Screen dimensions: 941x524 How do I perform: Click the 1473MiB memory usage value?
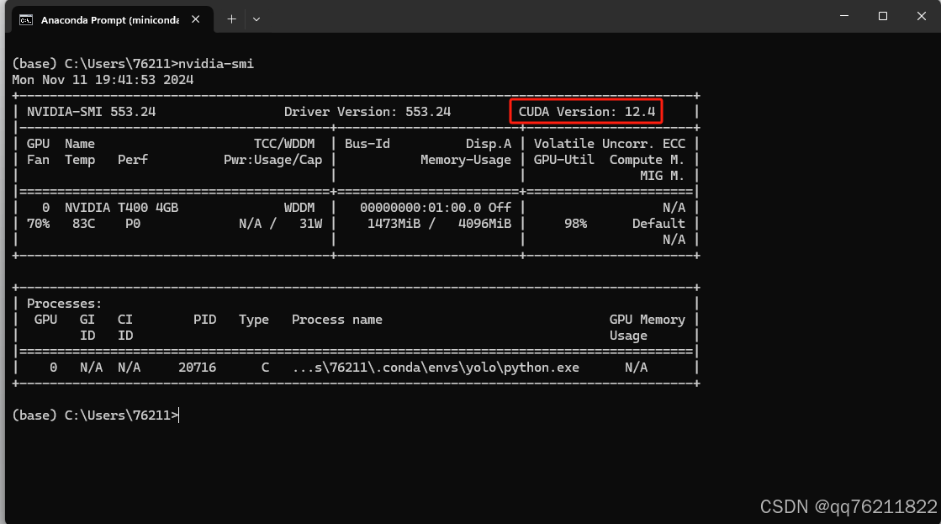395,223
